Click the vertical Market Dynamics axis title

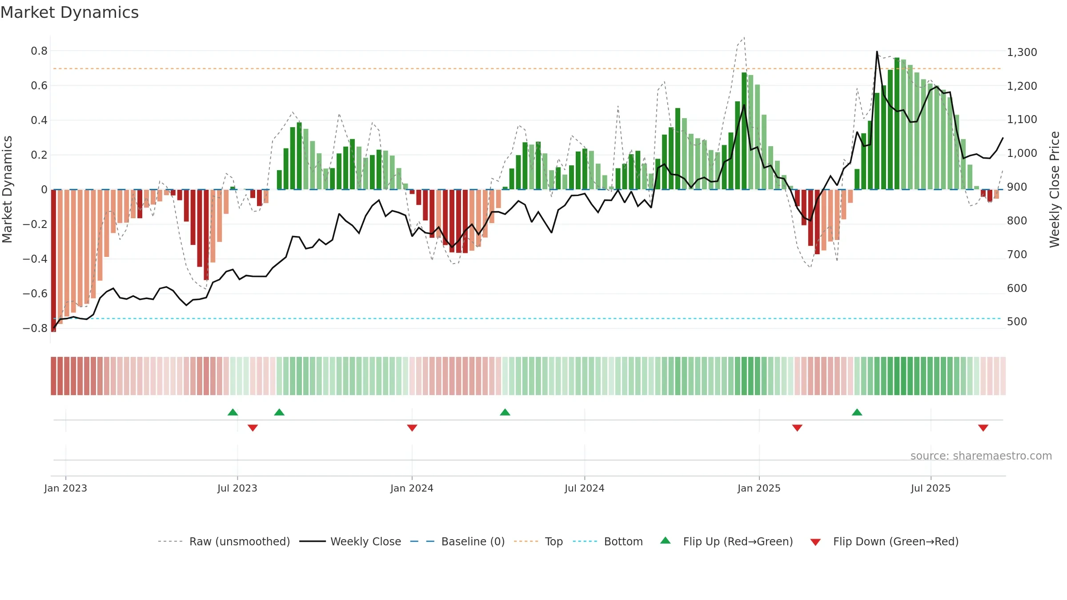(7, 189)
